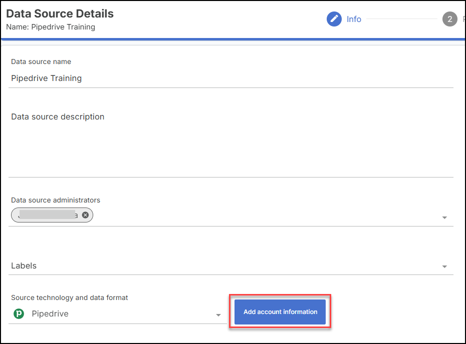
Task: Click the green Pipedrive logo icon
Action: tap(19, 313)
